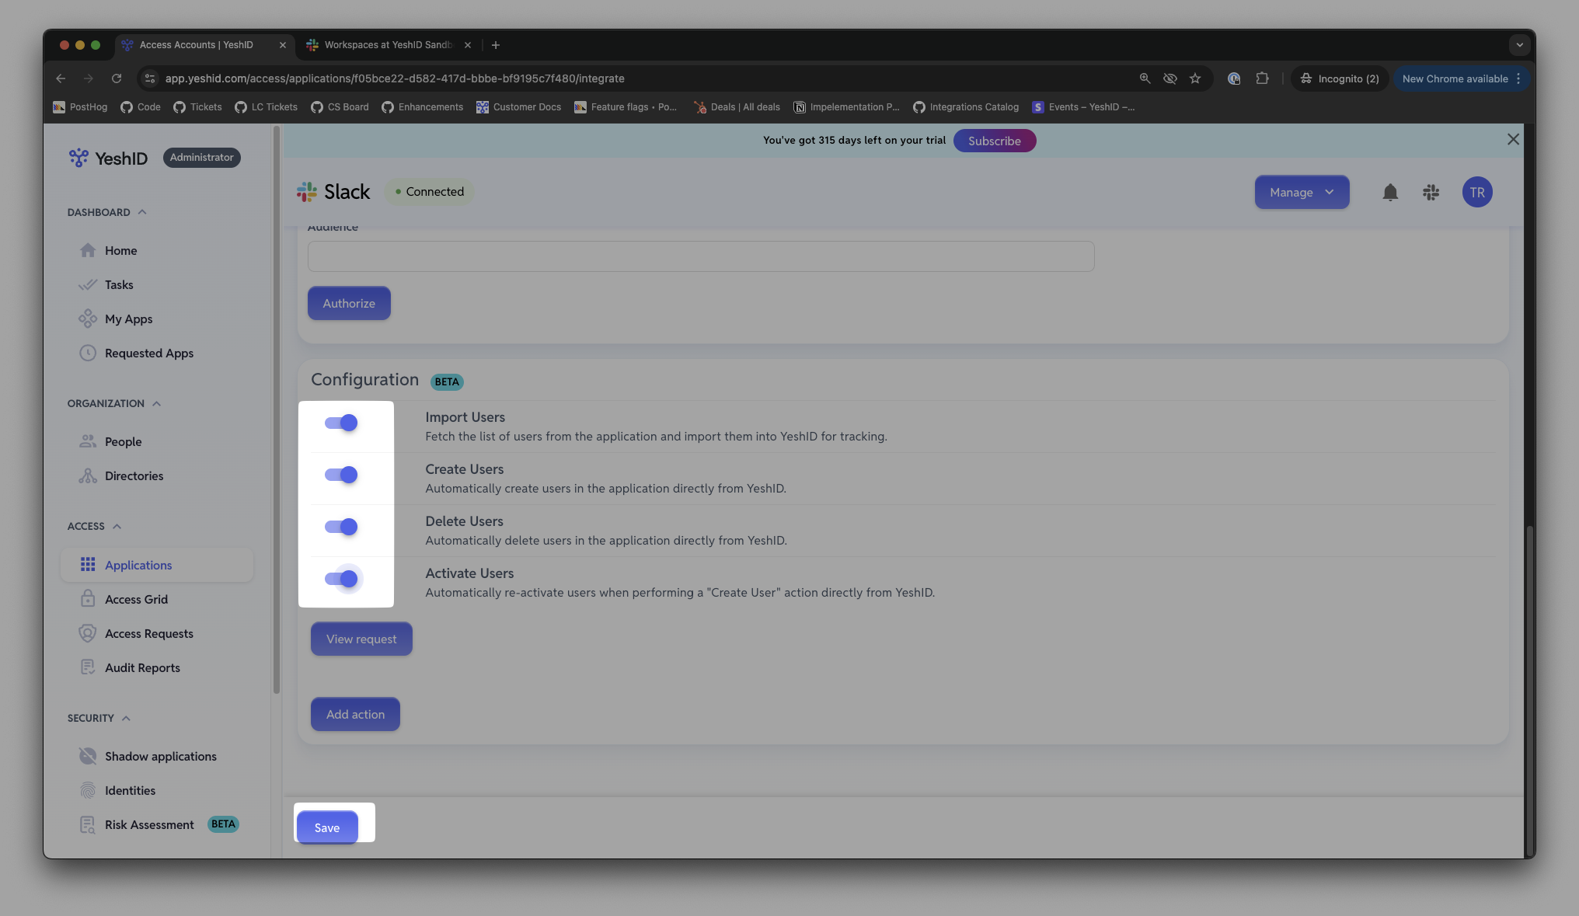Click the Audience input field
1579x916 pixels.
(x=701, y=256)
